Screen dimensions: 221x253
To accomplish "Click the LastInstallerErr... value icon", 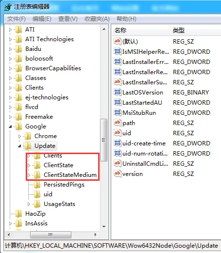I will pyautogui.click(x=118, y=62).
